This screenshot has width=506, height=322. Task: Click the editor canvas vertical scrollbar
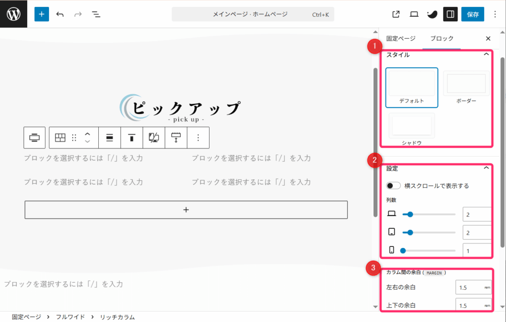pos(376,142)
